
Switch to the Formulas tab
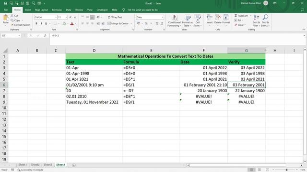click(x=57, y=10)
